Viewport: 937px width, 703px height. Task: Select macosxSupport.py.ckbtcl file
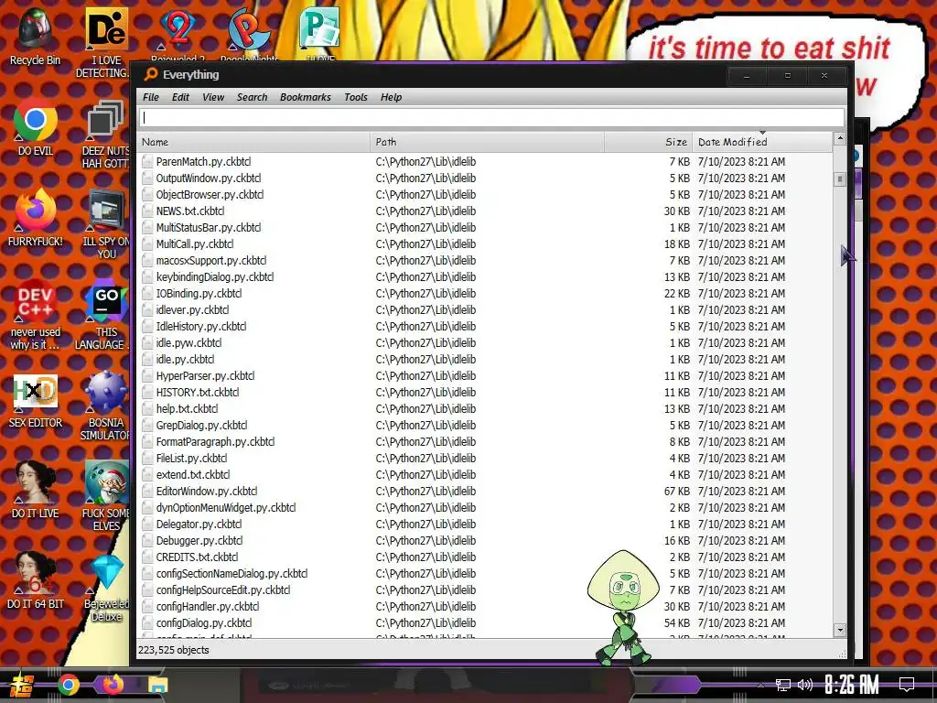(484, 261)
